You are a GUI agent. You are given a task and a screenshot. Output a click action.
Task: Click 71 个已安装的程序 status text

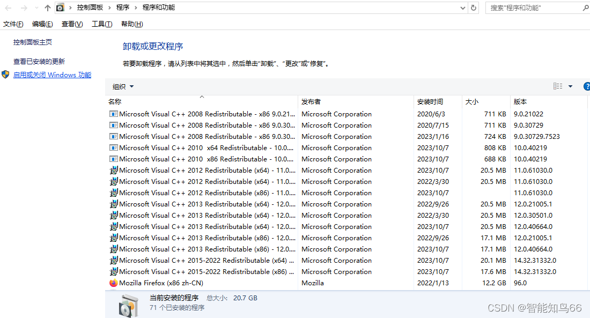pyautogui.click(x=177, y=308)
